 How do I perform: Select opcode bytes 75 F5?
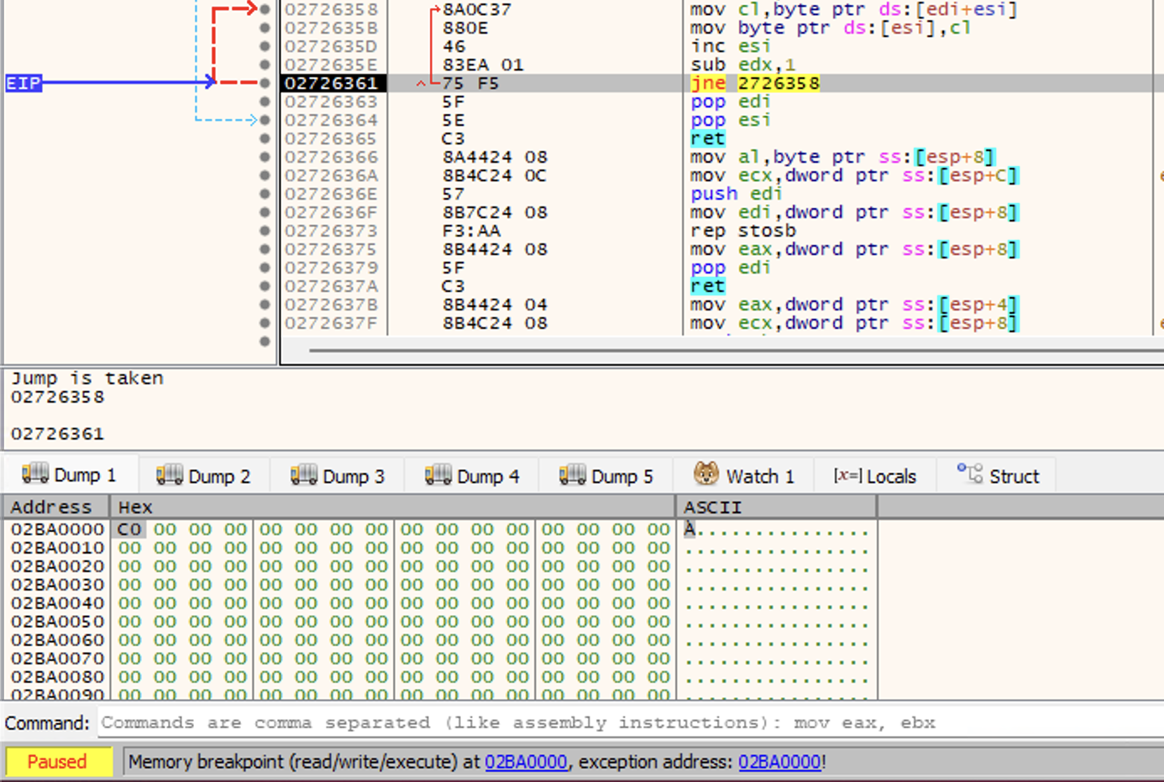tap(470, 83)
